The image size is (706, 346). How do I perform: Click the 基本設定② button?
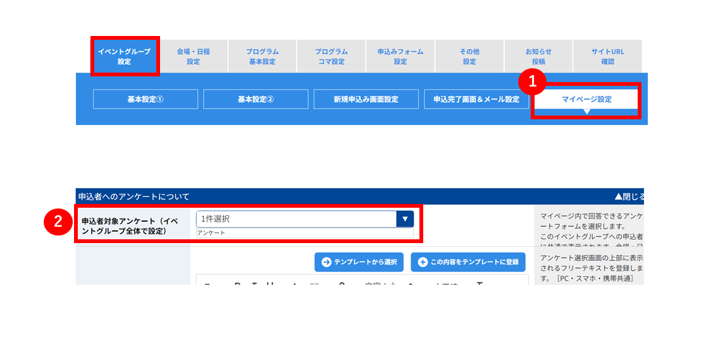point(256,99)
